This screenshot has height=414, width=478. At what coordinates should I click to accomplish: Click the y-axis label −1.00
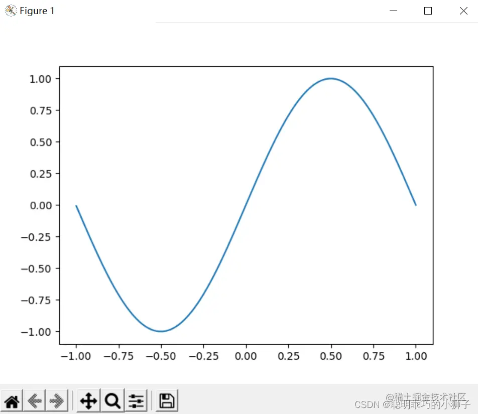click(36, 332)
